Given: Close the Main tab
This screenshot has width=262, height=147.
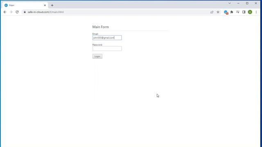Looking at the screenshot, I should pos(45,5).
